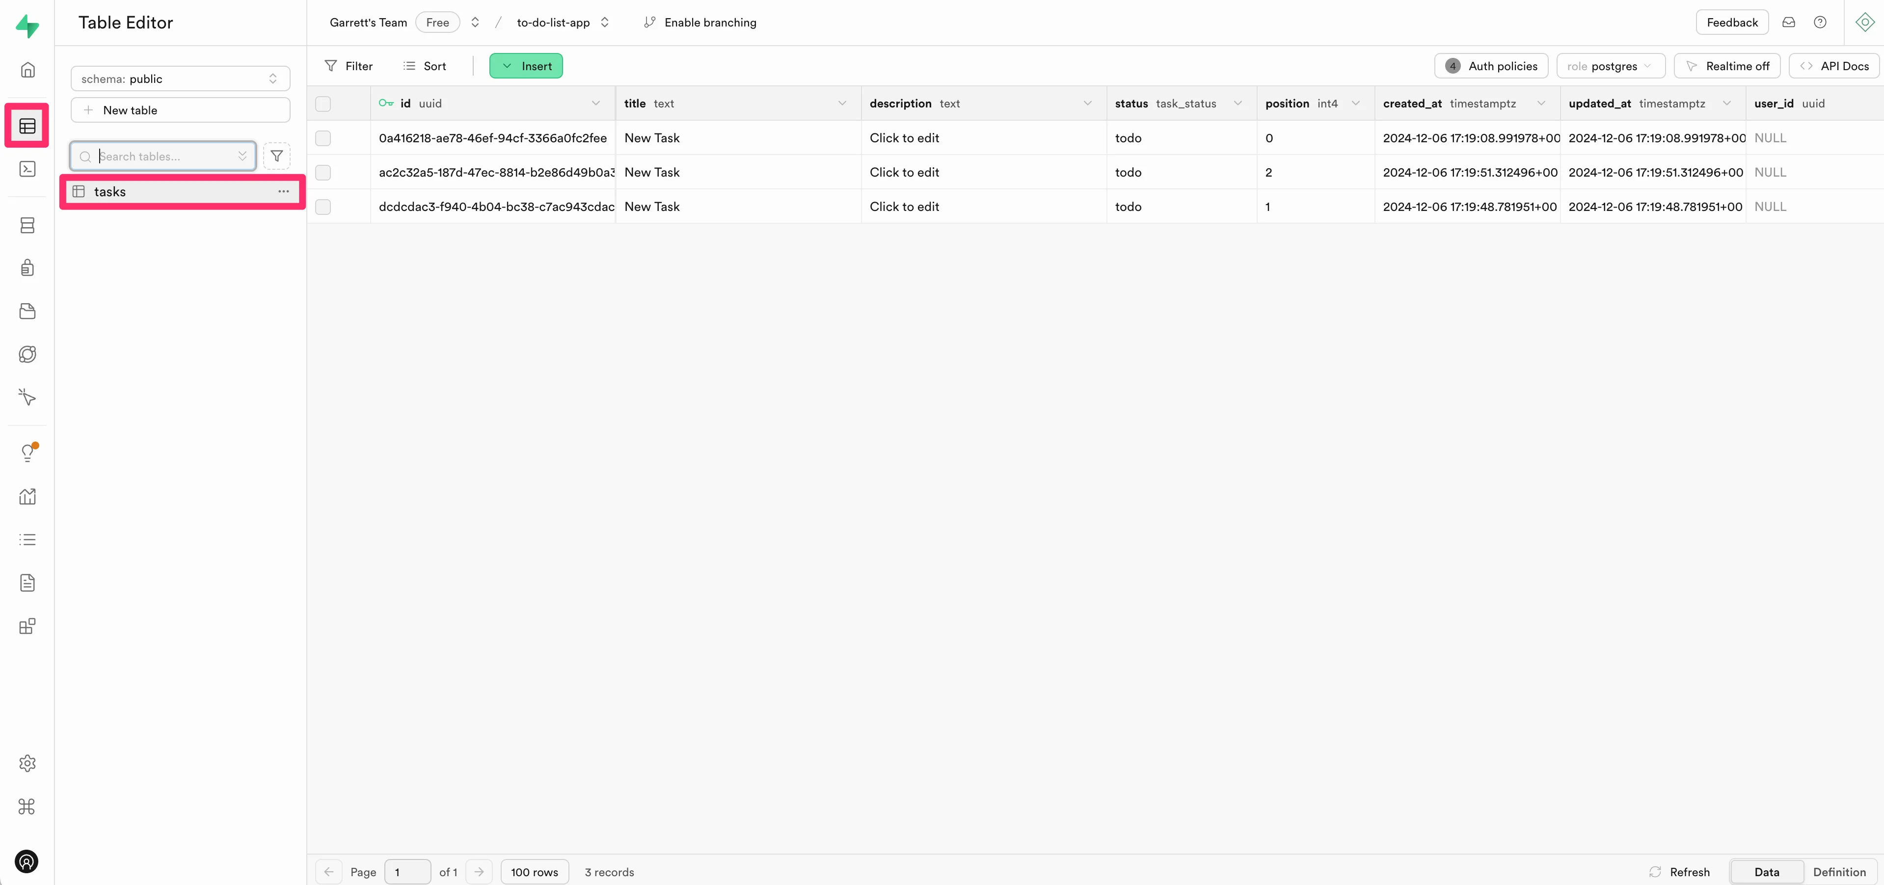The image size is (1884, 885).
Task: Open the schema public dropdown
Action: [x=180, y=79]
